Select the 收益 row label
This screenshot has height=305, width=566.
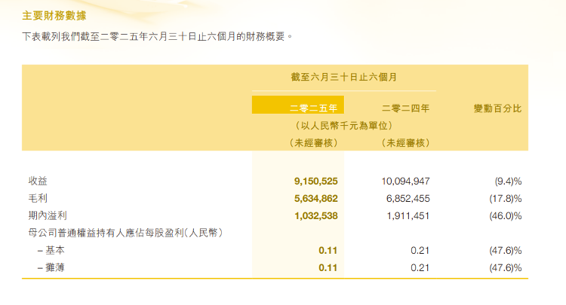point(38,181)
